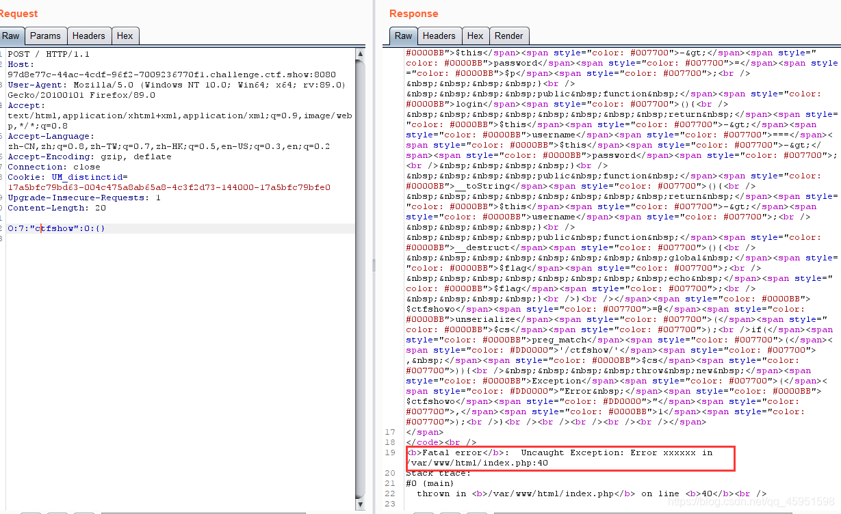Click the 'Cookie: UM_distinctid=' line
This screenshot has width=841, height=514.
pyautogui.click(x=68, y=177)
